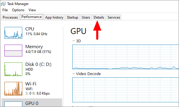Select the CPU usage graph thumbnail
The width and height of the screenshot is (179, 107).
point(13,33)
